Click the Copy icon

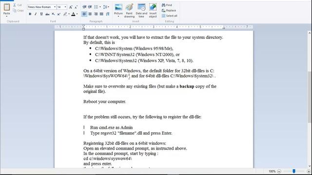(15, 10)
